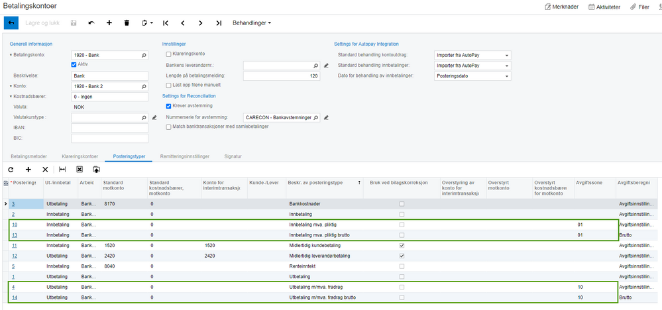Delete row X icon in grid toolbar
The width and height of the screenshot is (662, 310).
coord(45,169)
